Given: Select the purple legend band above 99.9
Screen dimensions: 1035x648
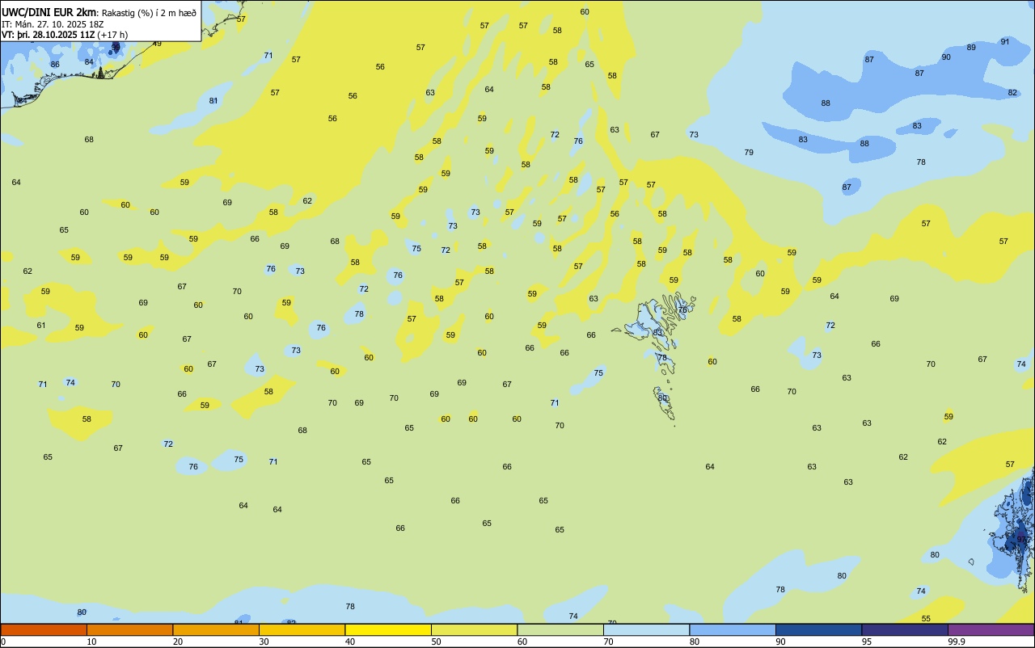Looking at the screenshot, I should click(x=991, y=629).
